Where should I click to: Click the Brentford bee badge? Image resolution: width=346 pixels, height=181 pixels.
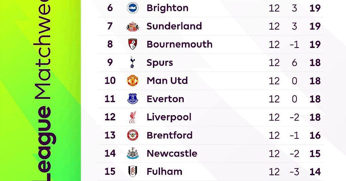point(133,135)
